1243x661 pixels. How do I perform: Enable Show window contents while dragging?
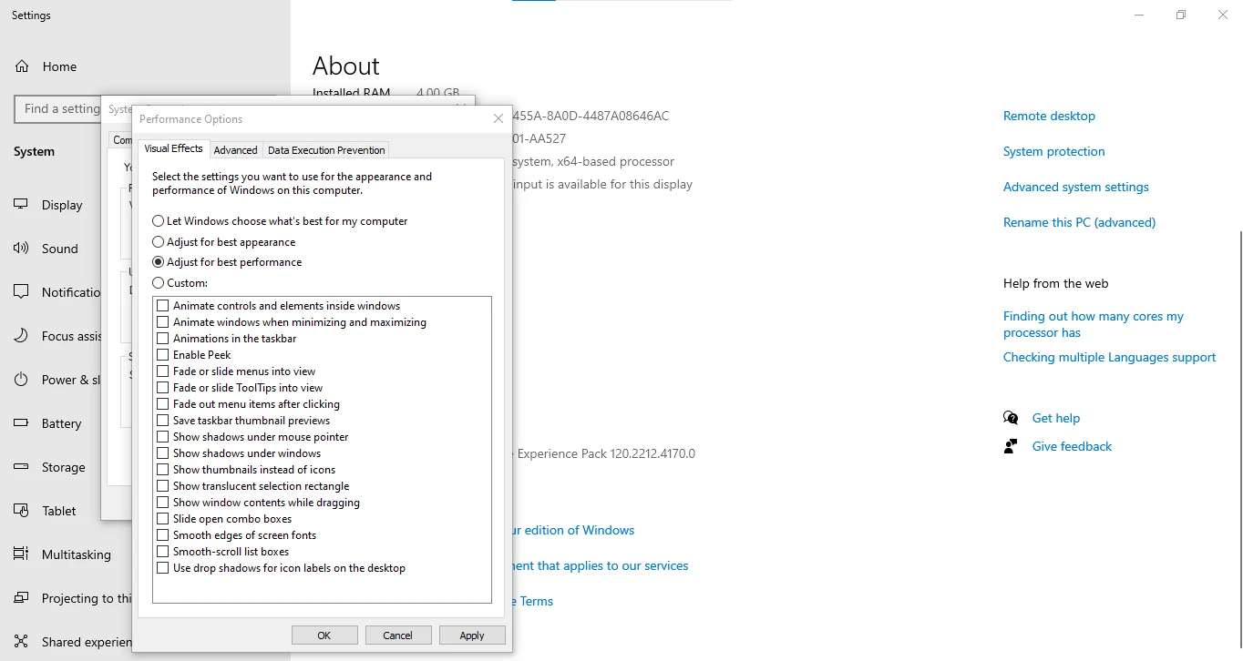click(163, 503)
